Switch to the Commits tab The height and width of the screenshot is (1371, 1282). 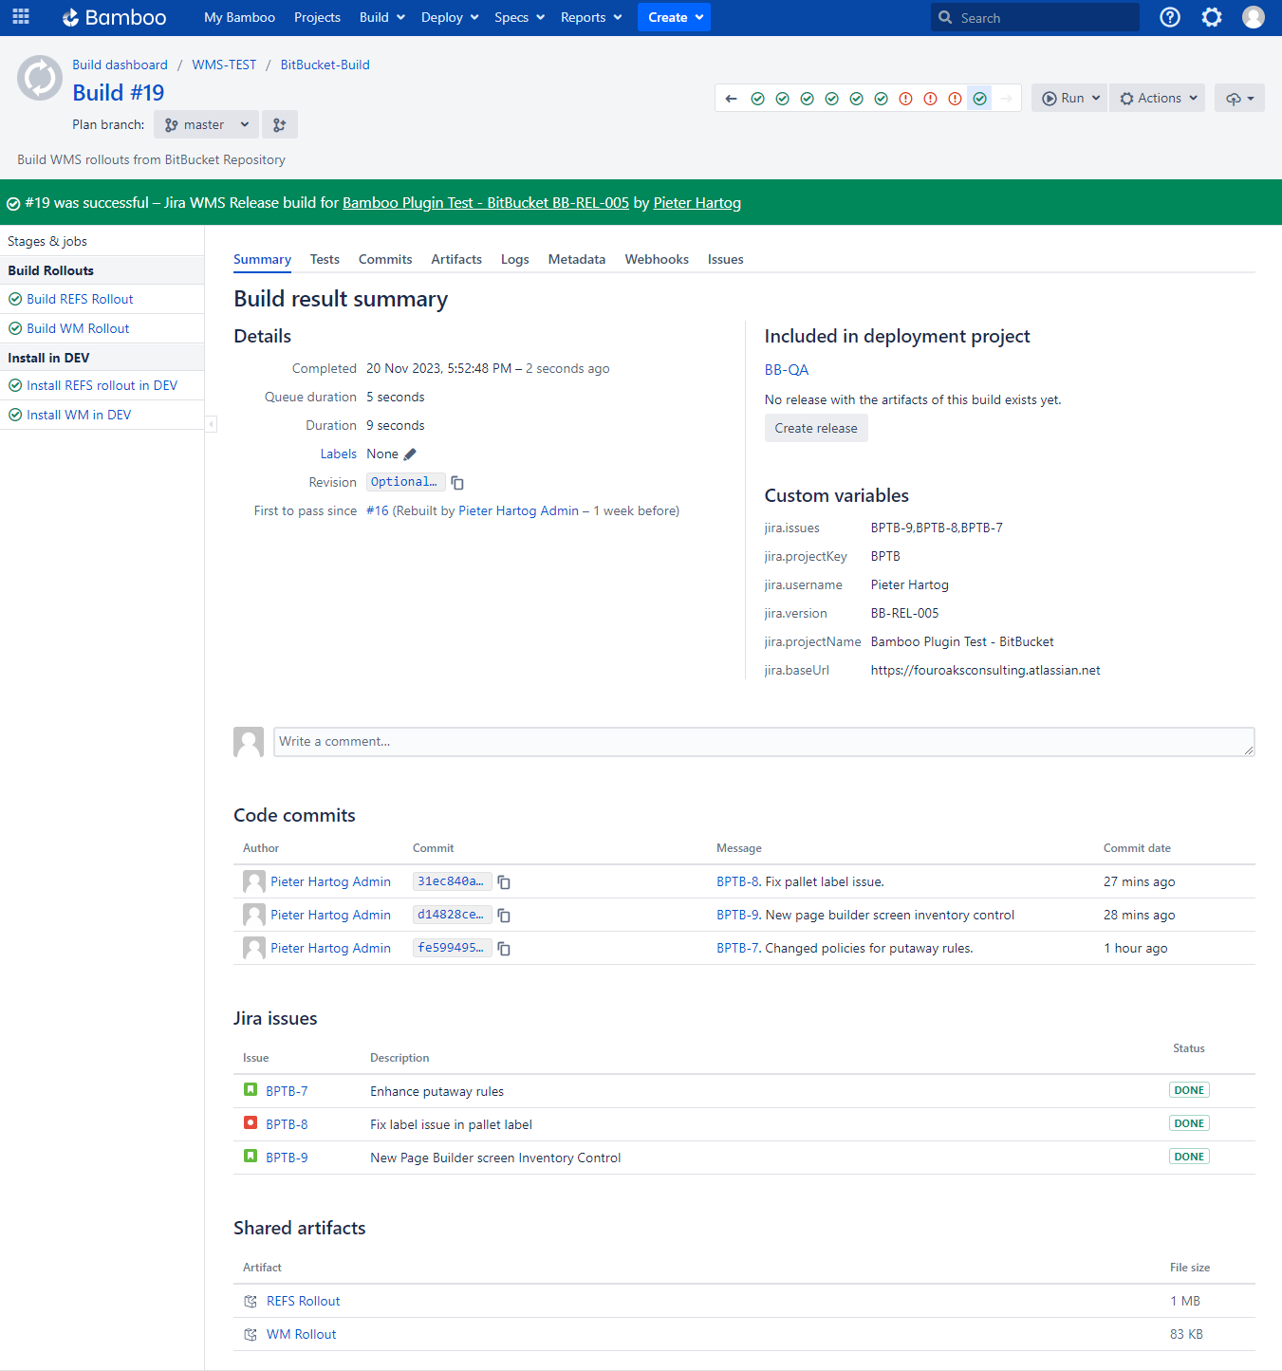point(385,259)
